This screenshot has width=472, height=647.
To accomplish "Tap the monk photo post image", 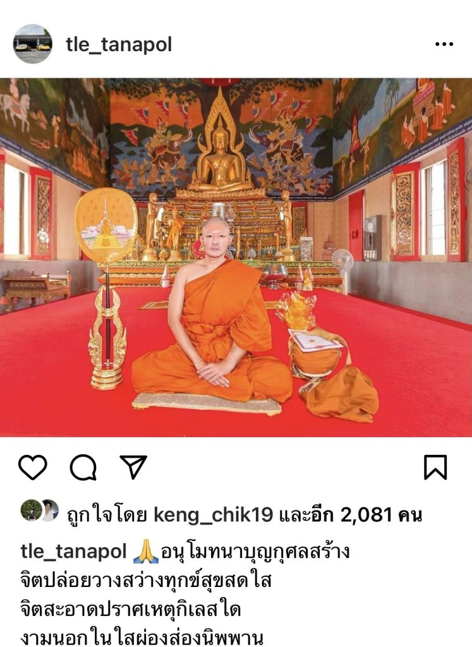I will (236, 258).
